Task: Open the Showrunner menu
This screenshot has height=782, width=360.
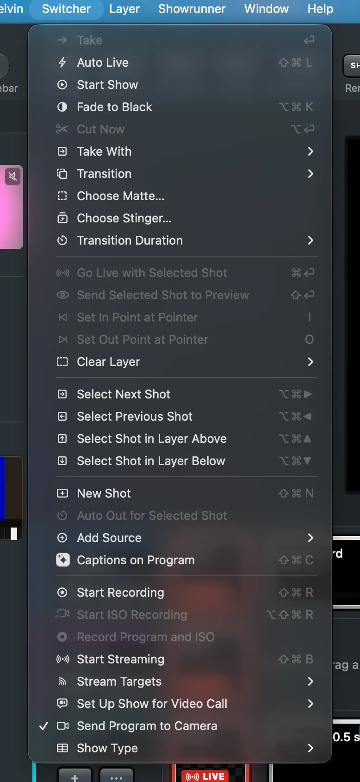Action: point(192,9)
